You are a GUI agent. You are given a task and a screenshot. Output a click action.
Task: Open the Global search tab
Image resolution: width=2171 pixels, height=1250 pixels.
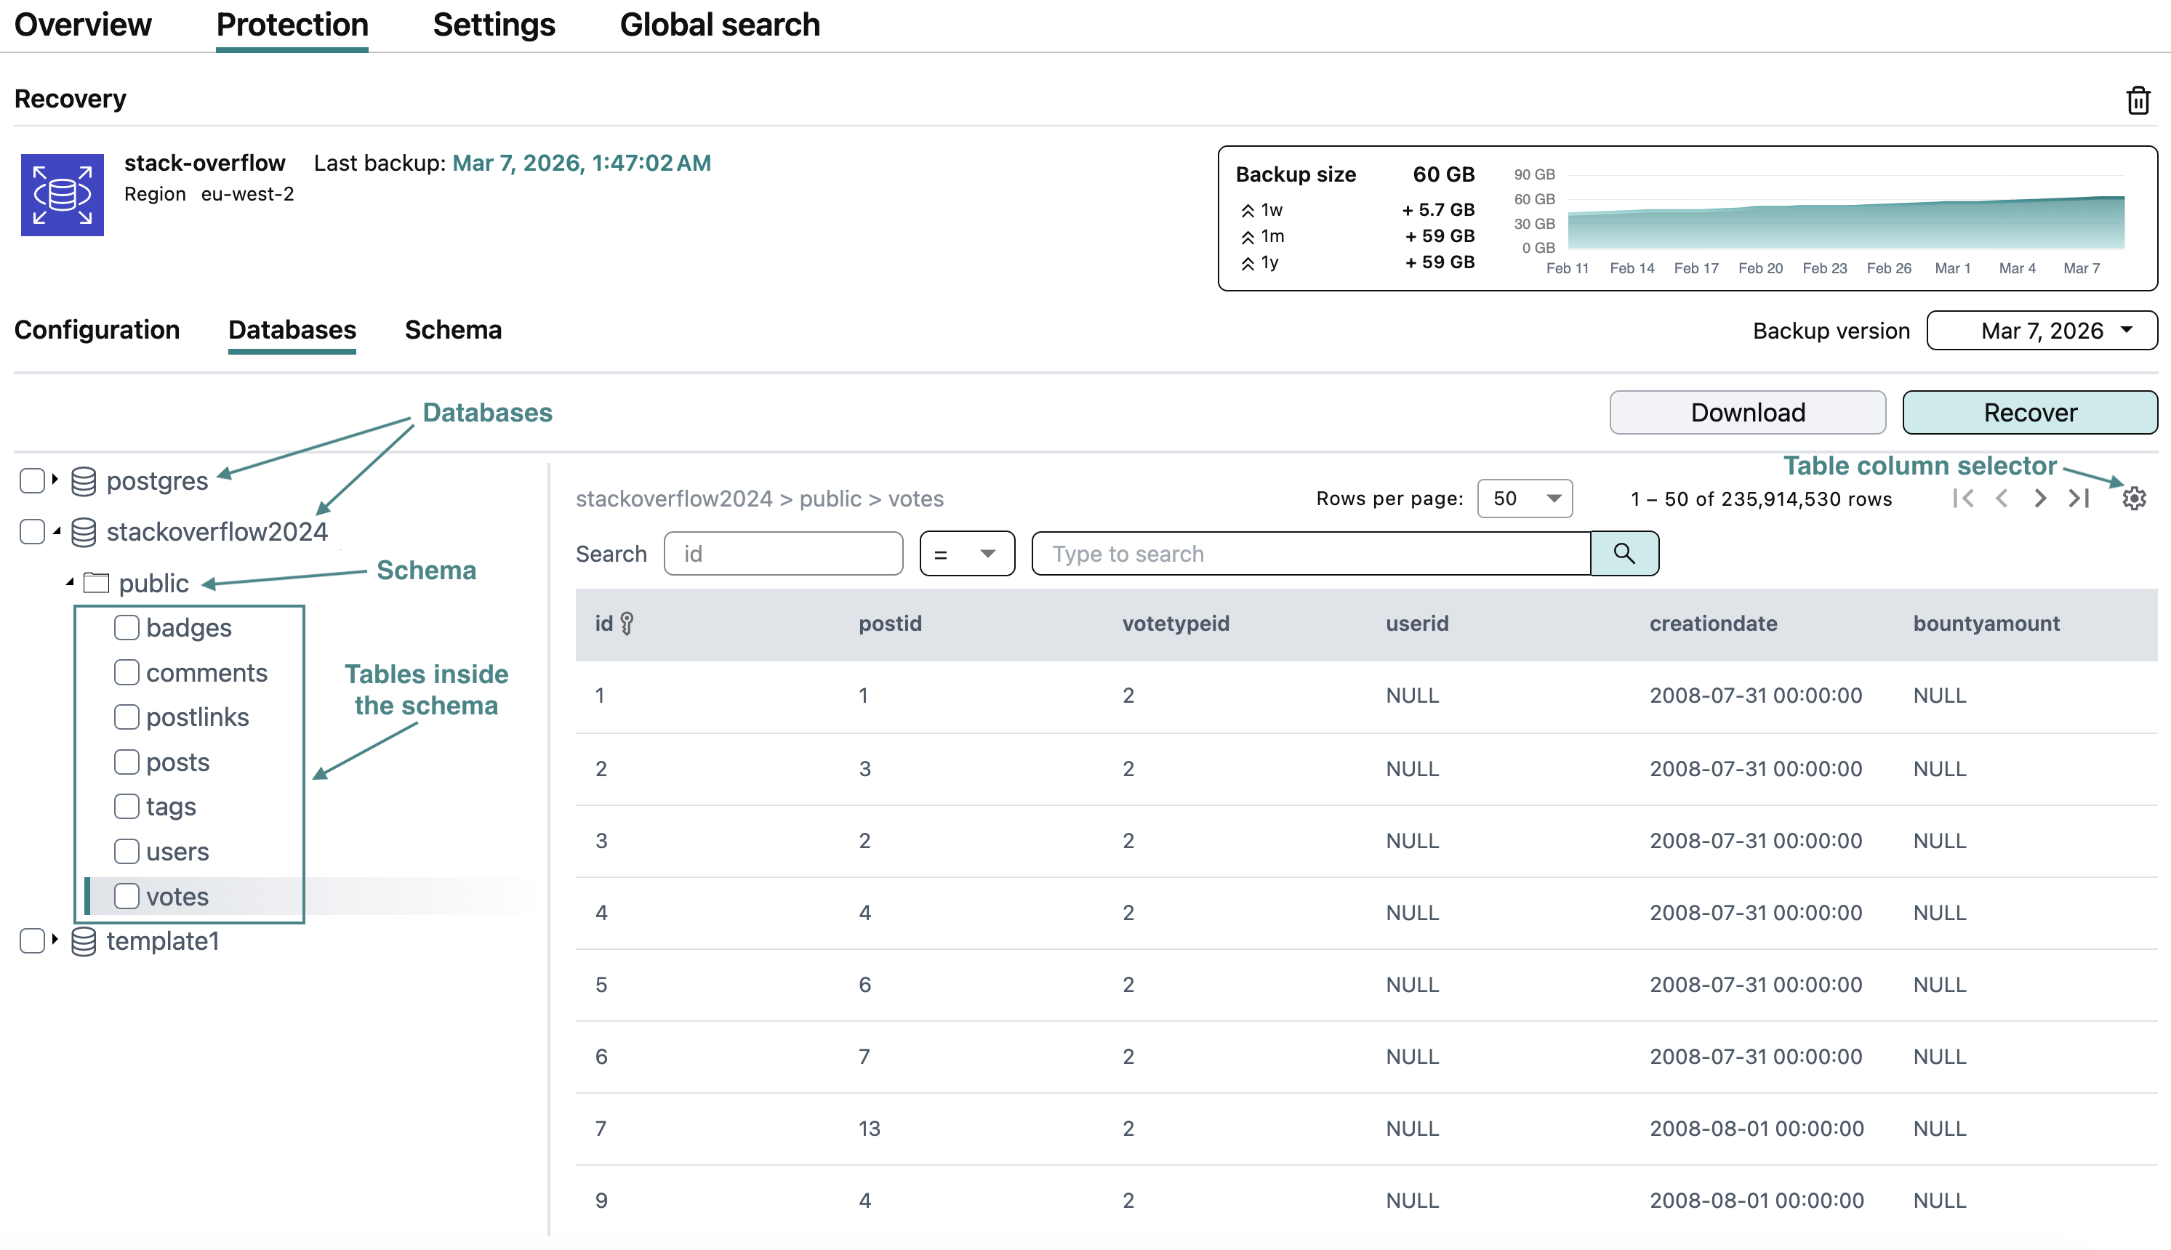pos(720,25)
